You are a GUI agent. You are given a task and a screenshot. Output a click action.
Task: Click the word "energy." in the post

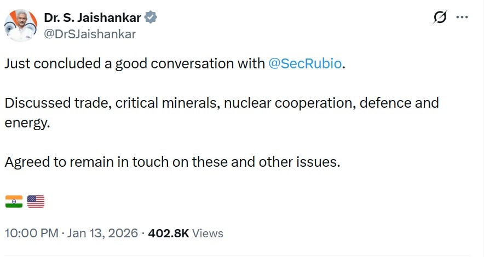27,123
